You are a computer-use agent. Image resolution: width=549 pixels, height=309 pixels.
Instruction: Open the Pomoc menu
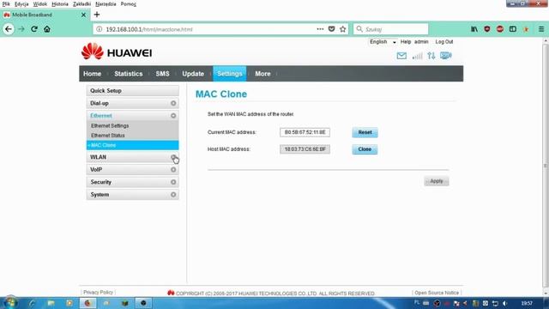click(x=129, y=3)
